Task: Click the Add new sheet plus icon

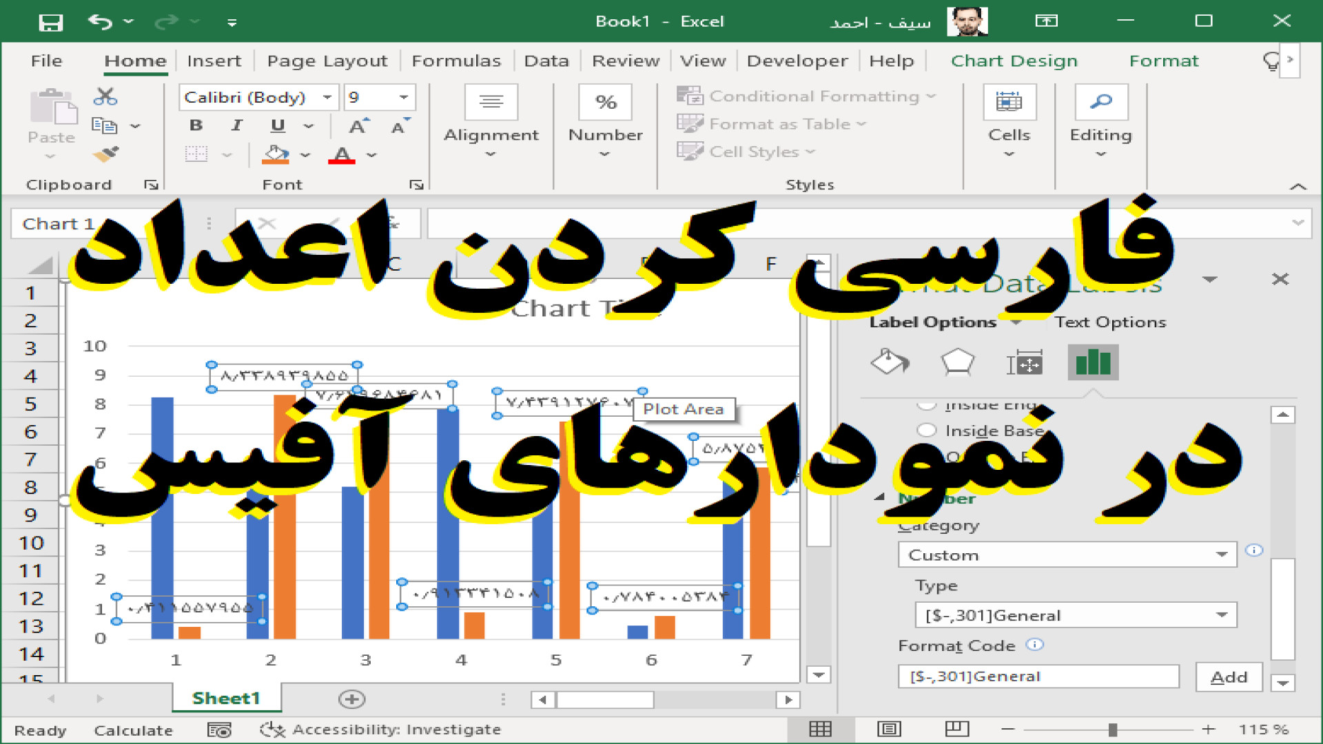Action: pos(352,699)
